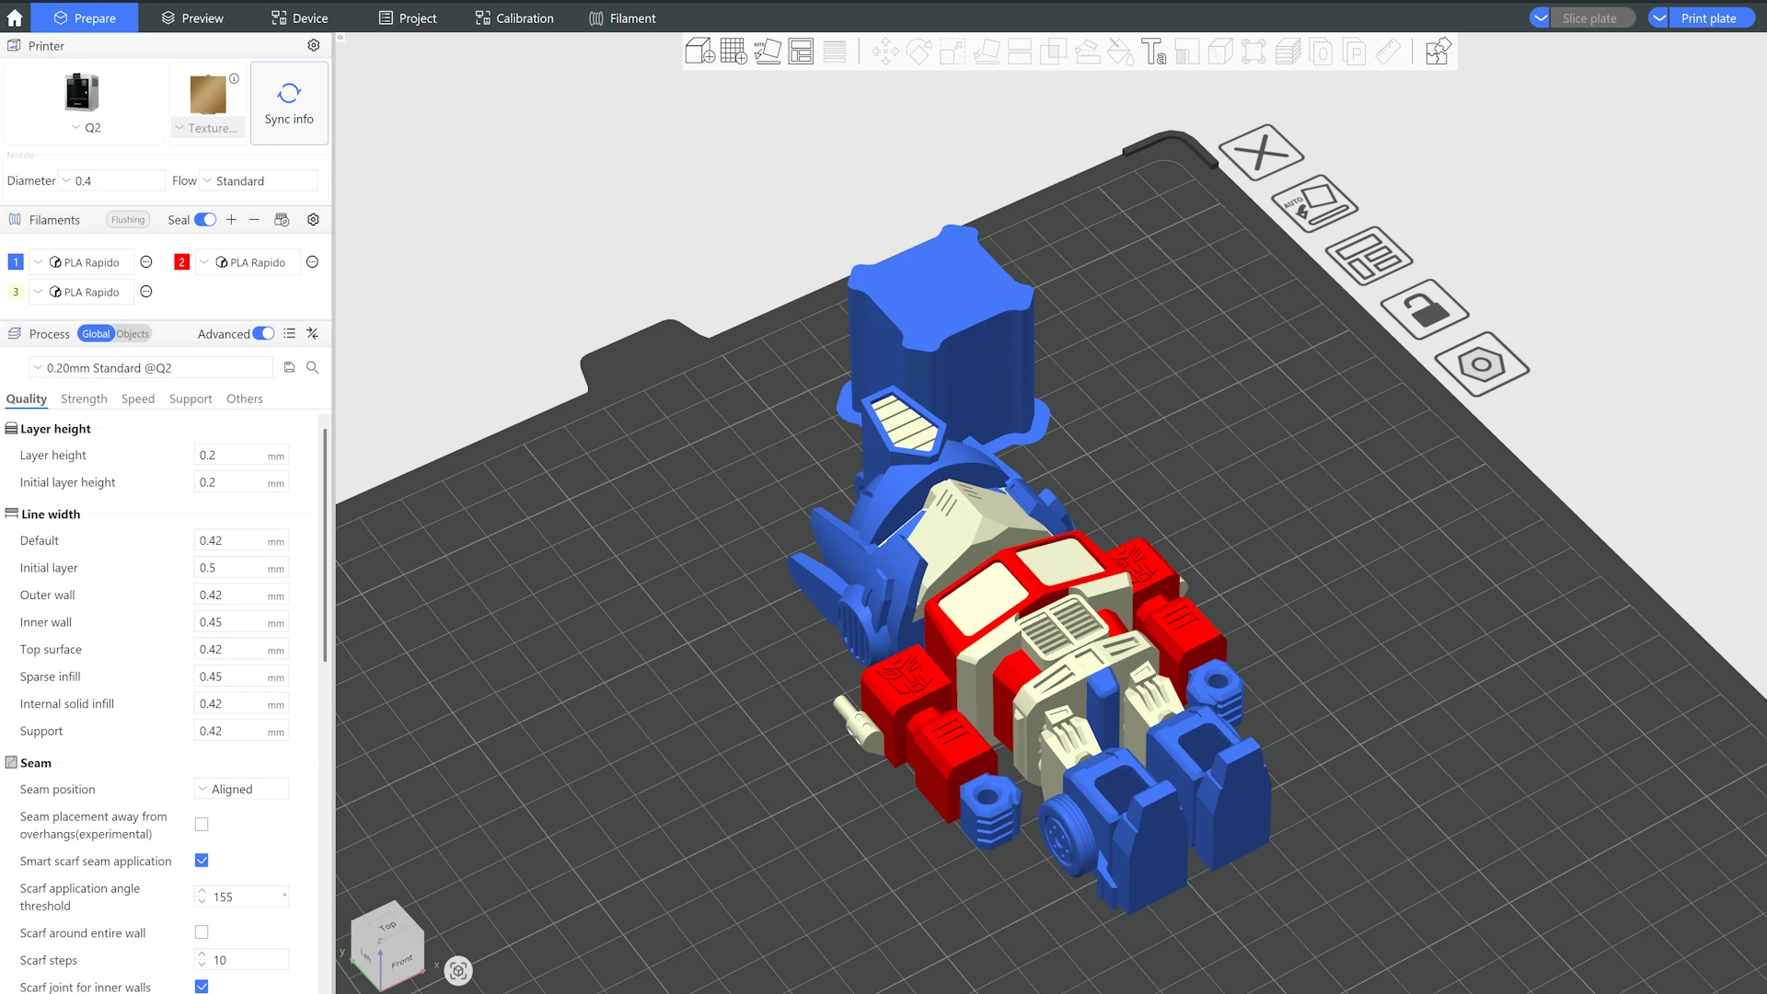Toggle the Seal switch
1767x994 pixels.
[205, 220]
